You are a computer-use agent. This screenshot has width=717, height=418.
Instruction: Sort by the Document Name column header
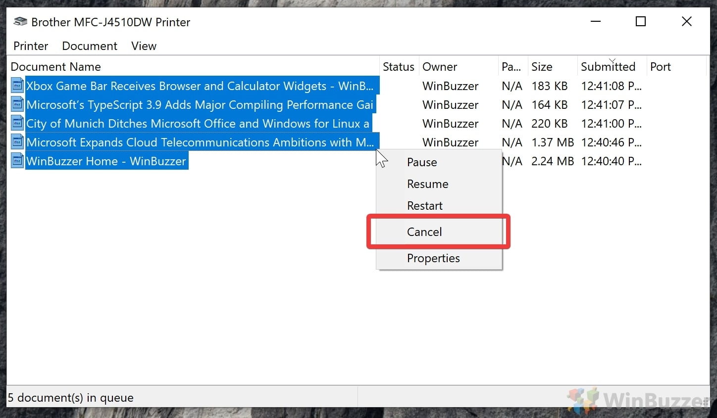coord(55,67)
